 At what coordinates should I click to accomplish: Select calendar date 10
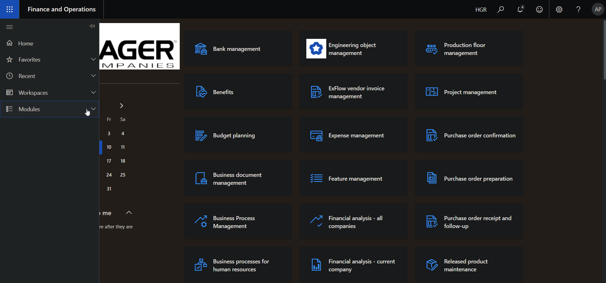(x=109, y=147)
